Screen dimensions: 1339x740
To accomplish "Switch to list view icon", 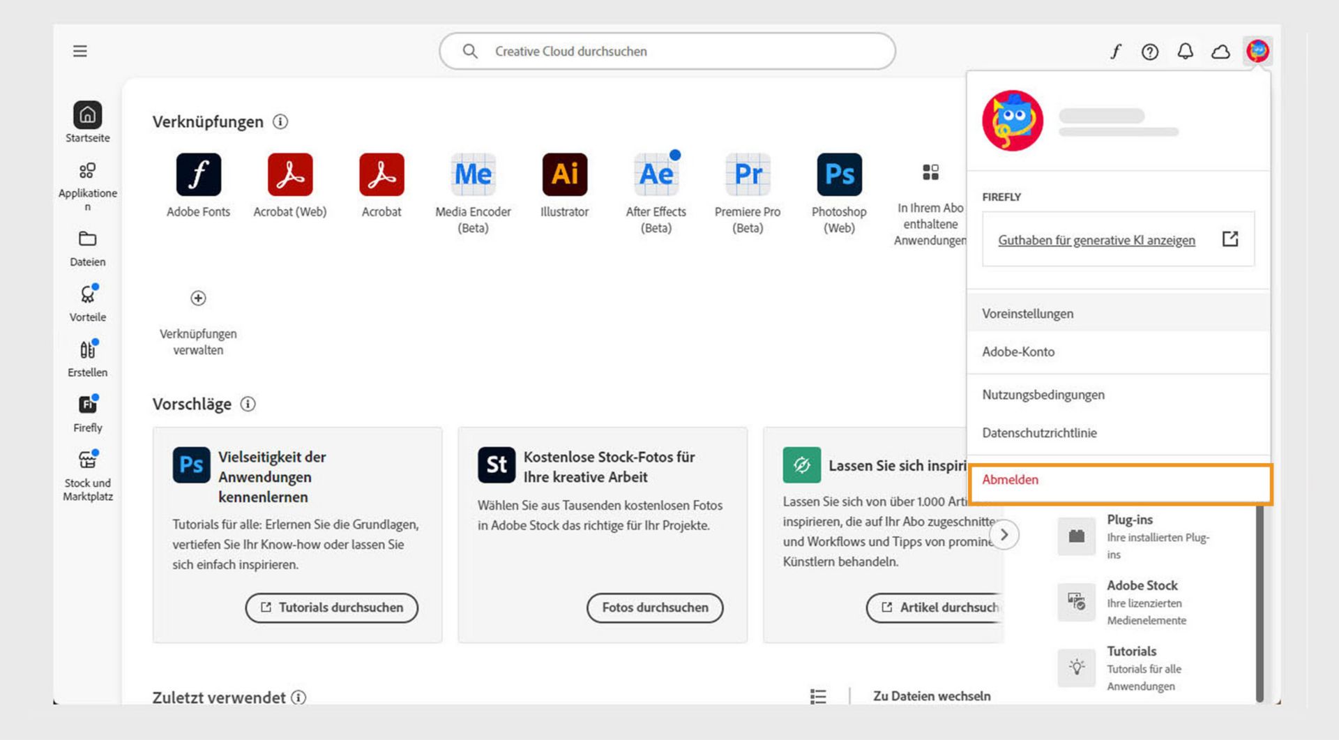I will point(818,696).
